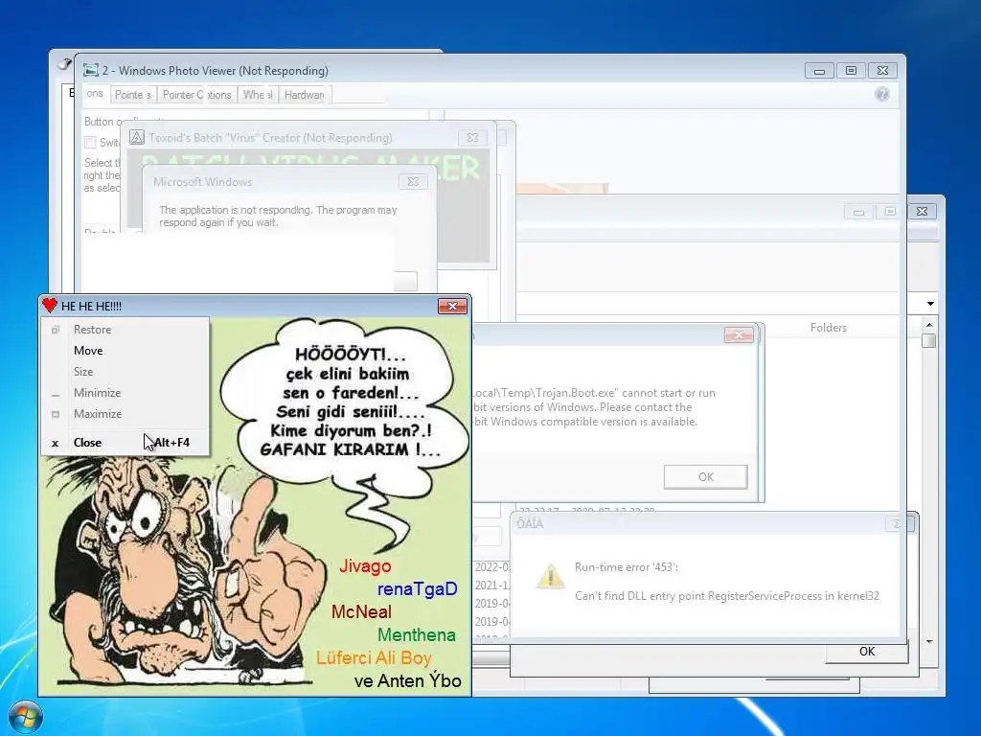Click the warning icon in Run-time error dialog
981x736 pixels.
coord(551,576)
